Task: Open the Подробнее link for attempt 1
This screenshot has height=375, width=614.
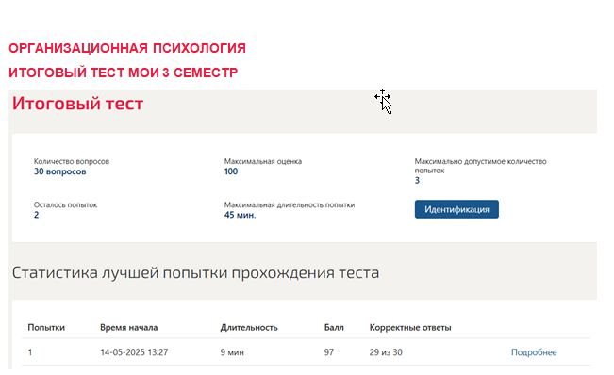Action: tap(534, 352)
